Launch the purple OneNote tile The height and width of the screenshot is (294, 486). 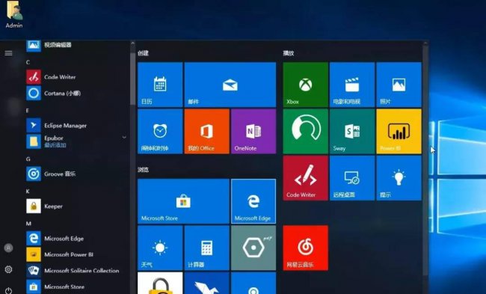point(253,131)
